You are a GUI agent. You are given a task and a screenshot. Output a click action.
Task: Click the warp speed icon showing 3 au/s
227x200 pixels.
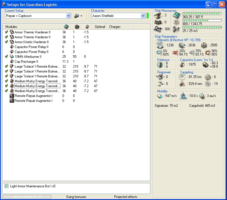(202, 96)
